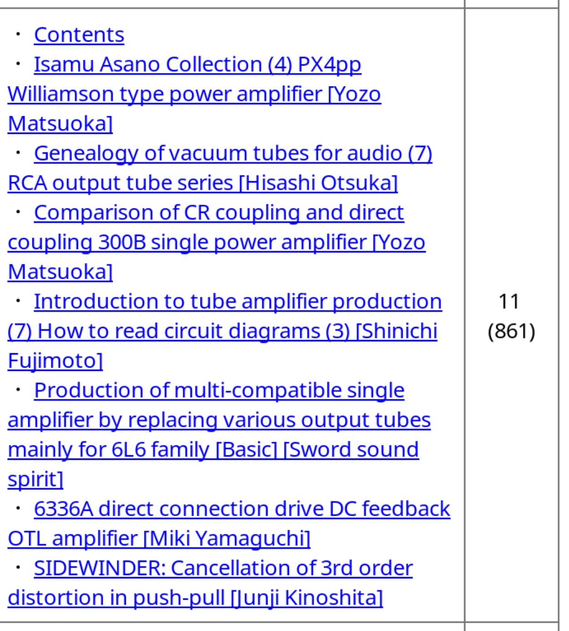
Task: Click coupling 300B single power amplifier line
Action: click(x=217, y=242)
